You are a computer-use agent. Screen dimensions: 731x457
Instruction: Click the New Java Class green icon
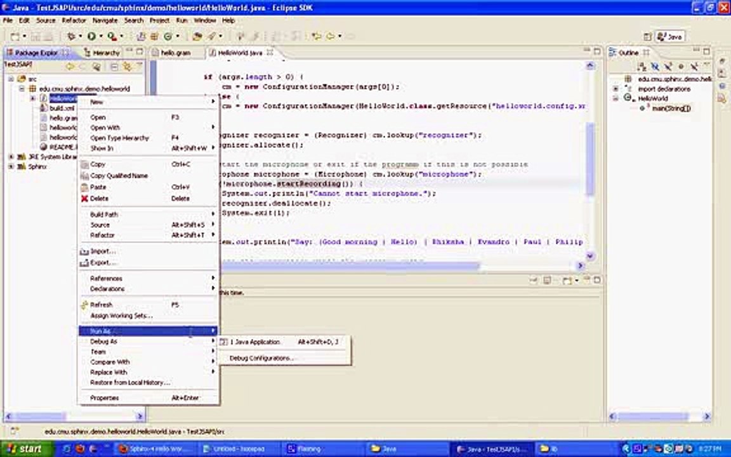coord(168,36)
